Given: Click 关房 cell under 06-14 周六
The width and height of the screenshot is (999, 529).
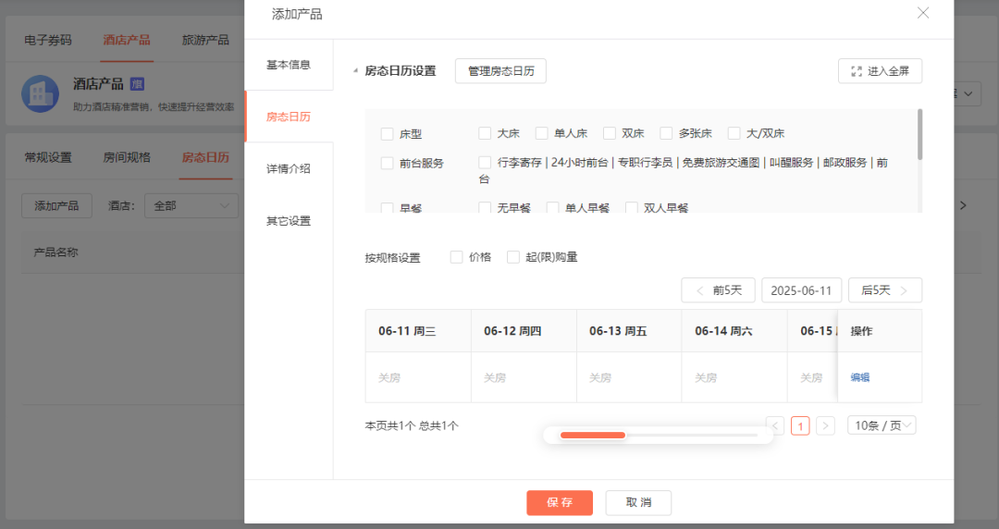Looking at the screenshot, I should (734, 377).
